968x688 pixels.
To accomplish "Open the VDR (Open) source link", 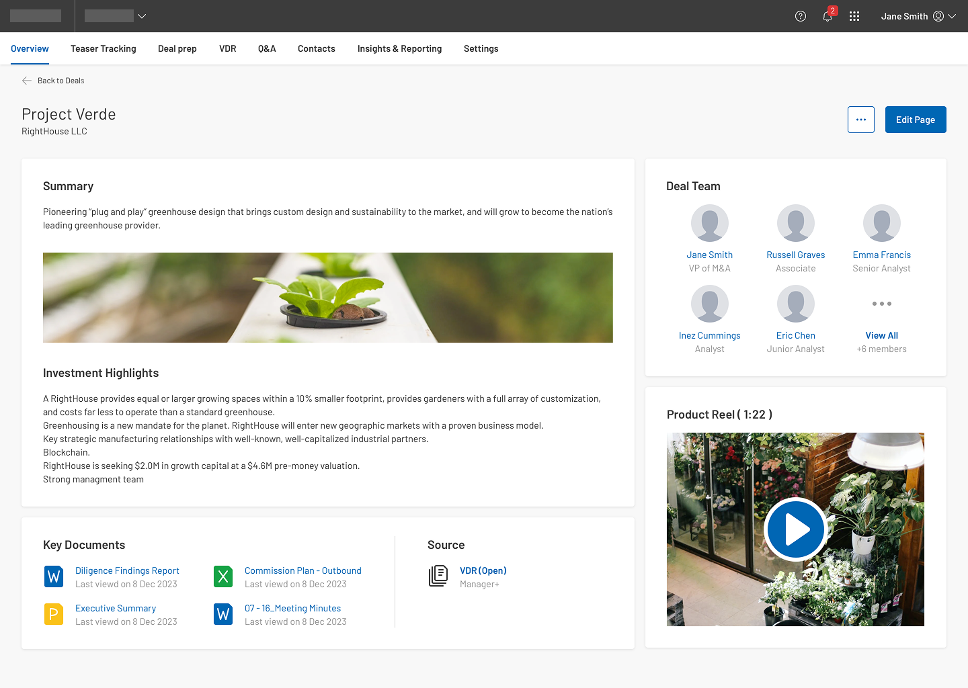I will [483, 570].
